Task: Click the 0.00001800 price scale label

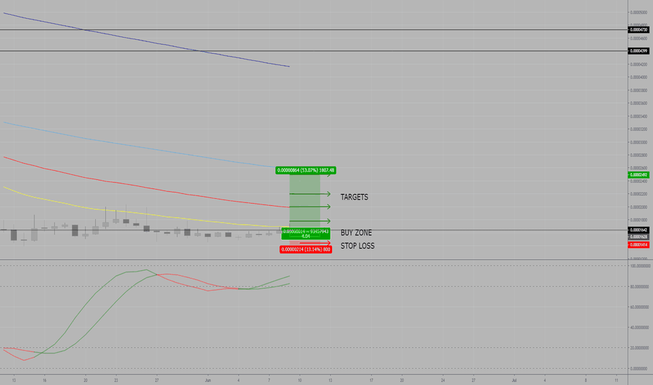Action: 638,220
